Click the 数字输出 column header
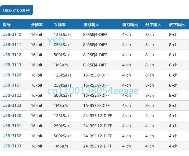 (x=177, y=25)
